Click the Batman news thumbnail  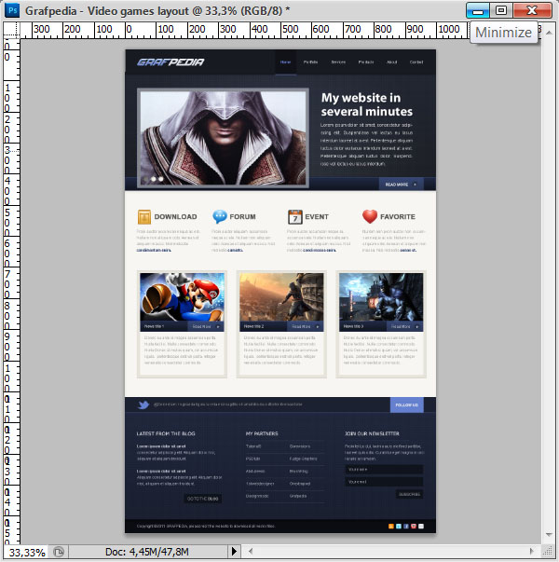[x=381, y=297]
